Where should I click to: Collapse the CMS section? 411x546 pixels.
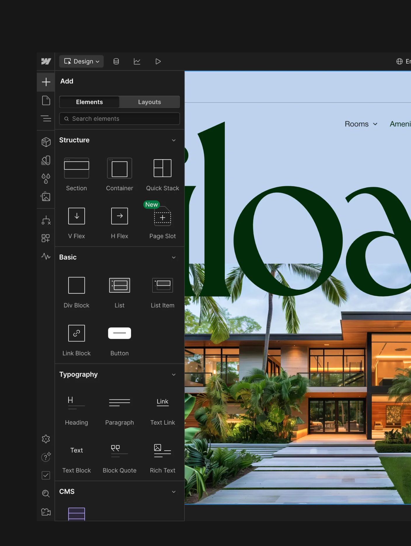(x=174, y=492)
